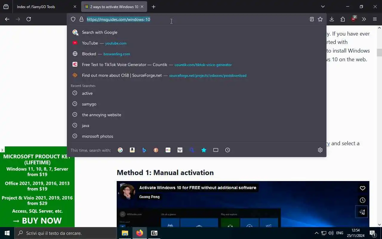Add video to watch later clock icon

click(362, 200)
